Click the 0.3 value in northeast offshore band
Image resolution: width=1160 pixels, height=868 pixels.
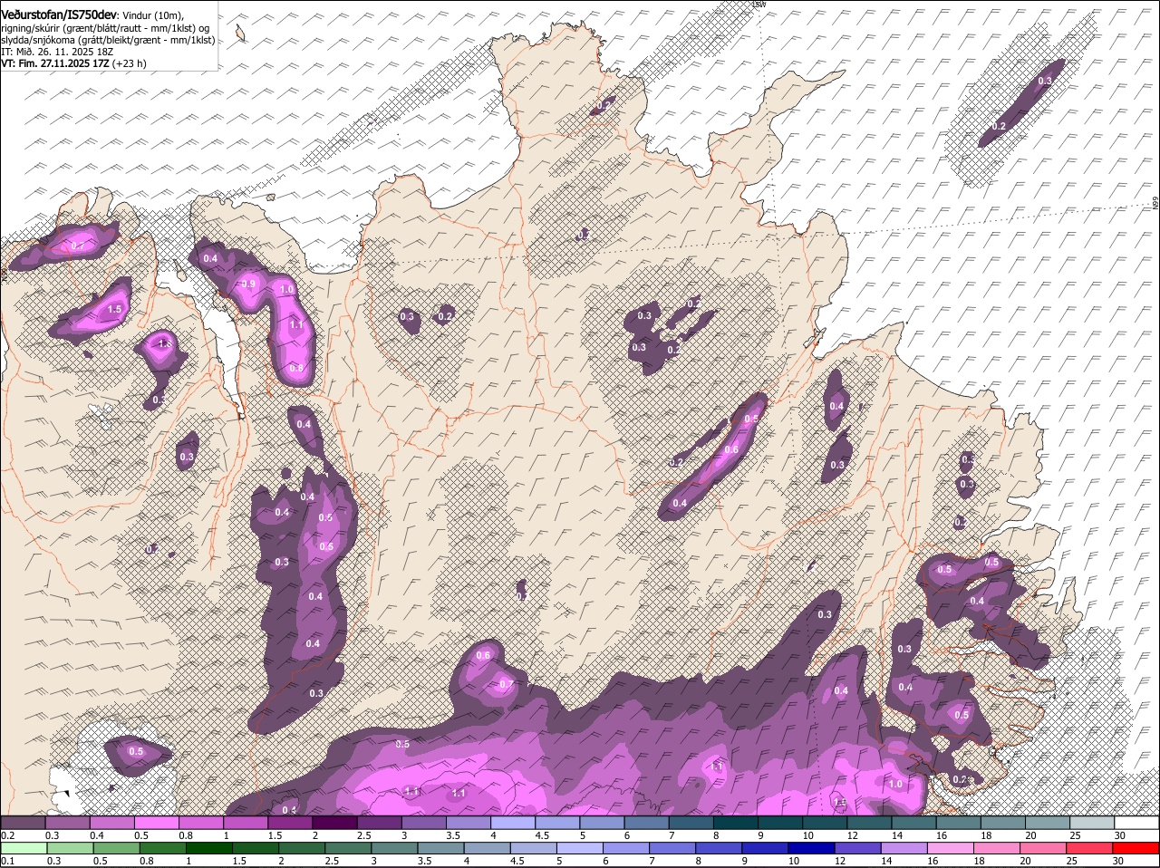(x=1045, y=81)
